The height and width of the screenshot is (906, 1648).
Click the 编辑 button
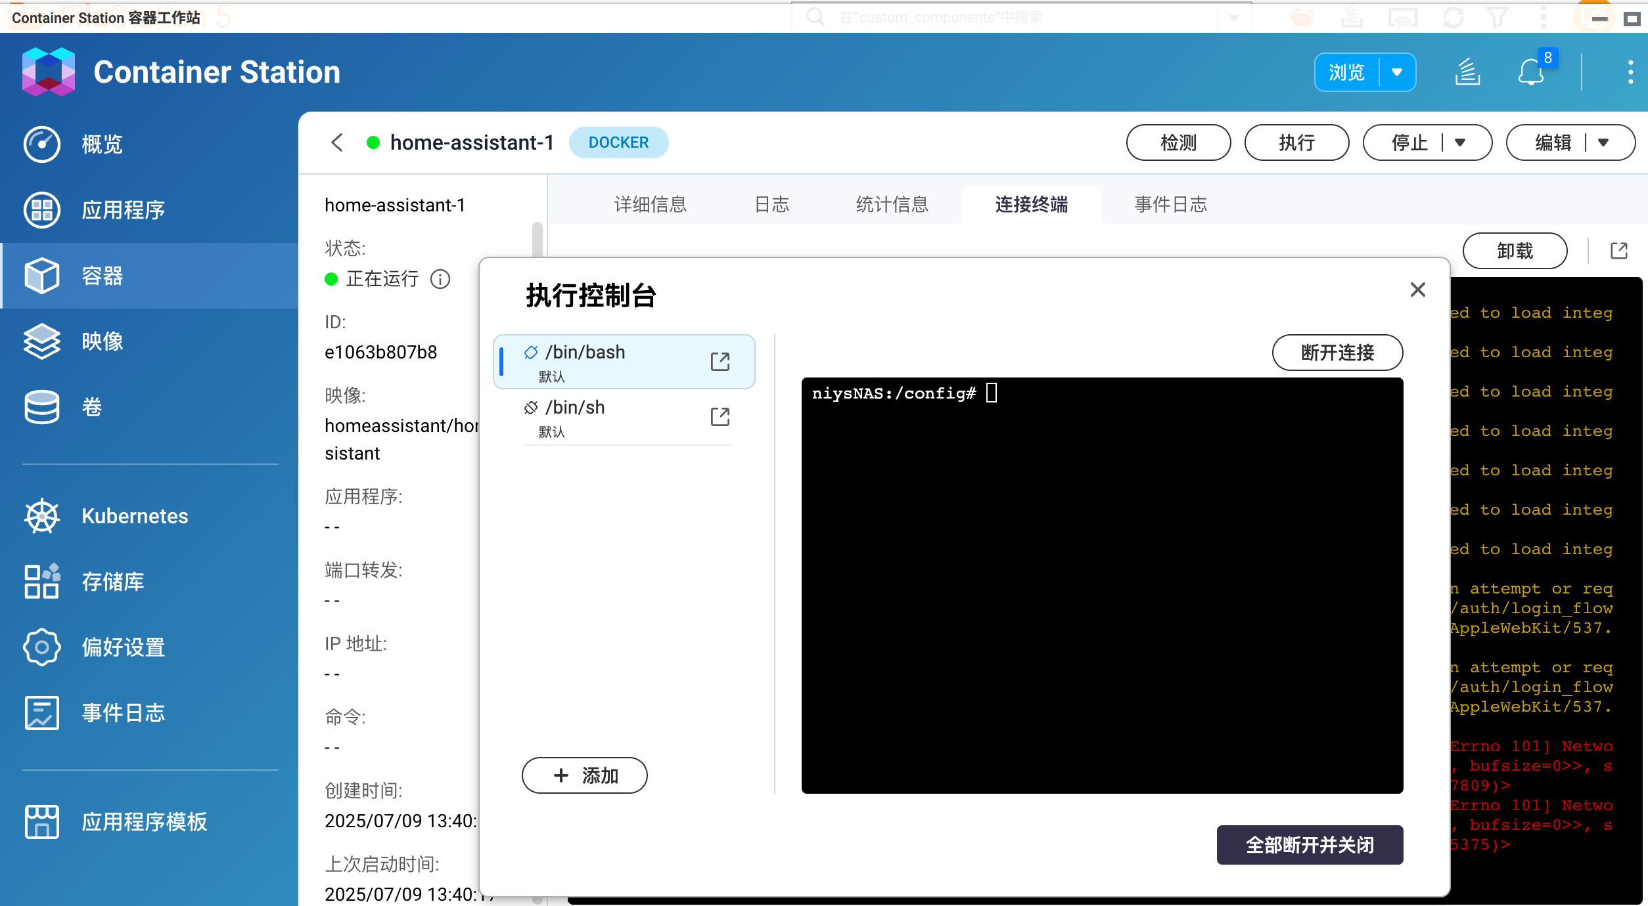tap(1553, 142)
